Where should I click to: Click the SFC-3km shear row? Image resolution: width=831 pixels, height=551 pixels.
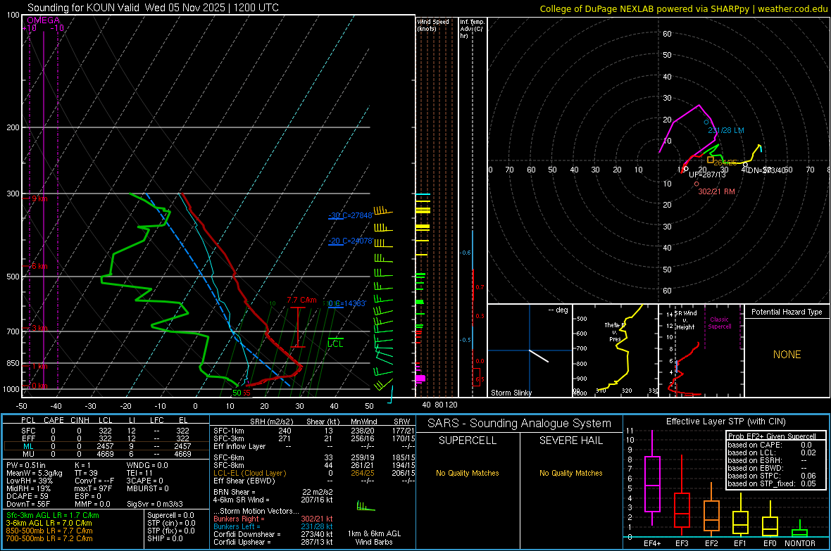coord(314,438)
